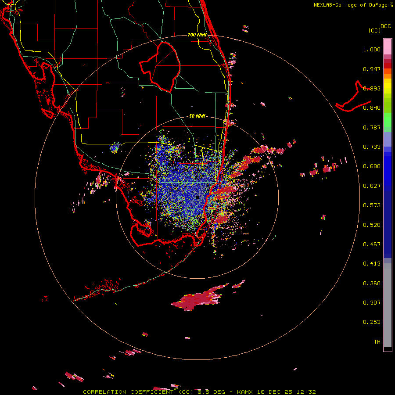Click the DCC legend title

pos(386,26)
